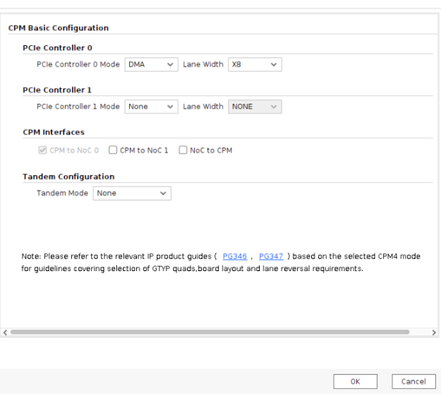The image size is (441, 394).
Task: Click the note text about GTYP quads
Action: pyautogui.click(x=192, y=269)
